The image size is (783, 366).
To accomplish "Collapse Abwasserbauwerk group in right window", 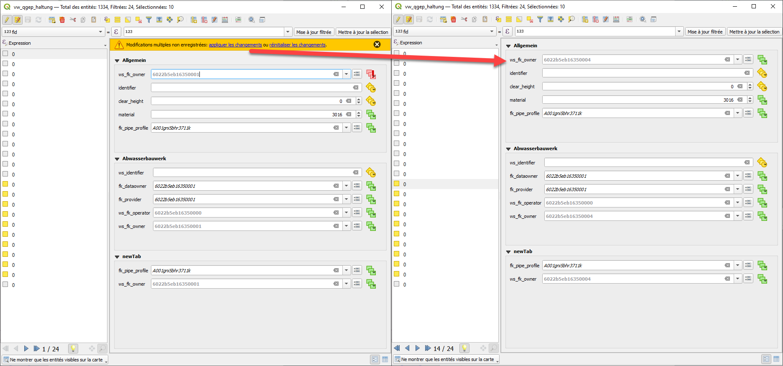I will 509,149.
